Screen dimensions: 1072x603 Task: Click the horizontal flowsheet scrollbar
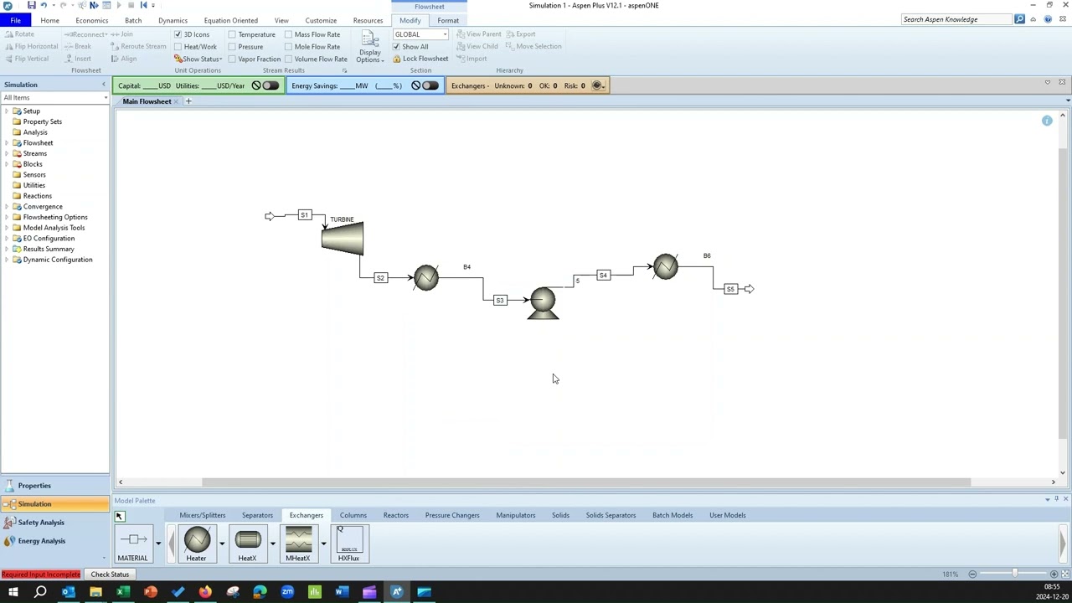pos(585,482)
